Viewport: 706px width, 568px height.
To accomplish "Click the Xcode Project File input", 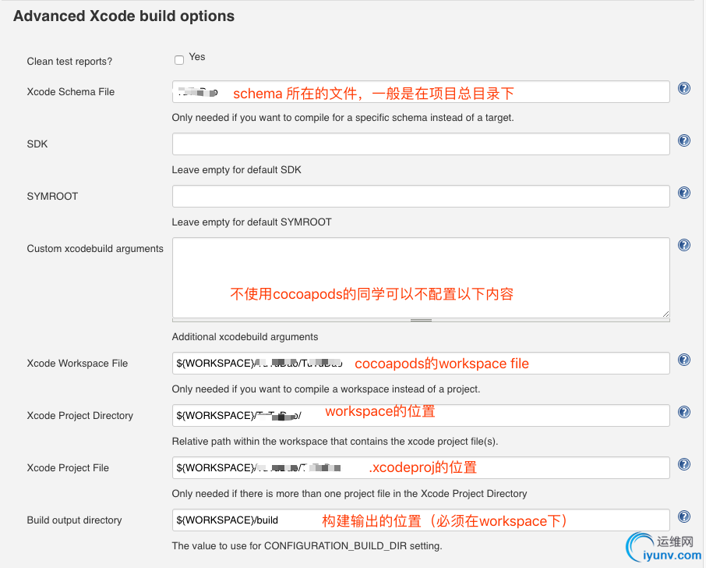I will pos(421,468).
